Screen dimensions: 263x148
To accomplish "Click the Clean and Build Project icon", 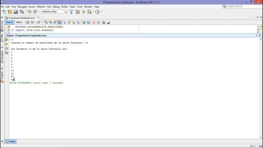I will click(x=78, y=12).
